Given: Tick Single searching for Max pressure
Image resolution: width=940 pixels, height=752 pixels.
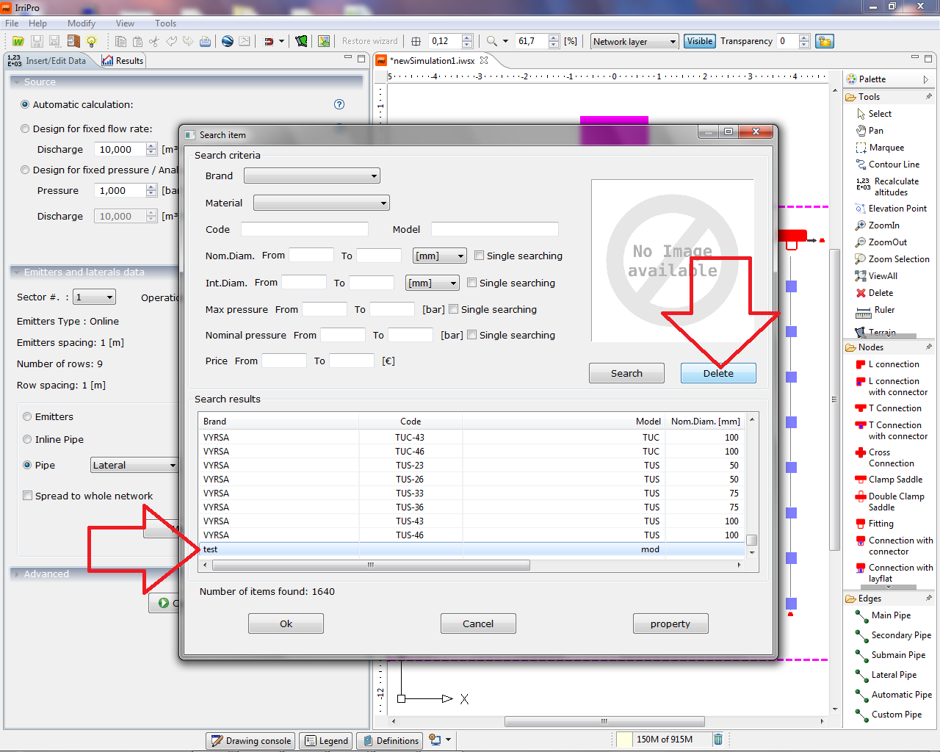Looking at the screenshot, I should (x=454, y=309).
